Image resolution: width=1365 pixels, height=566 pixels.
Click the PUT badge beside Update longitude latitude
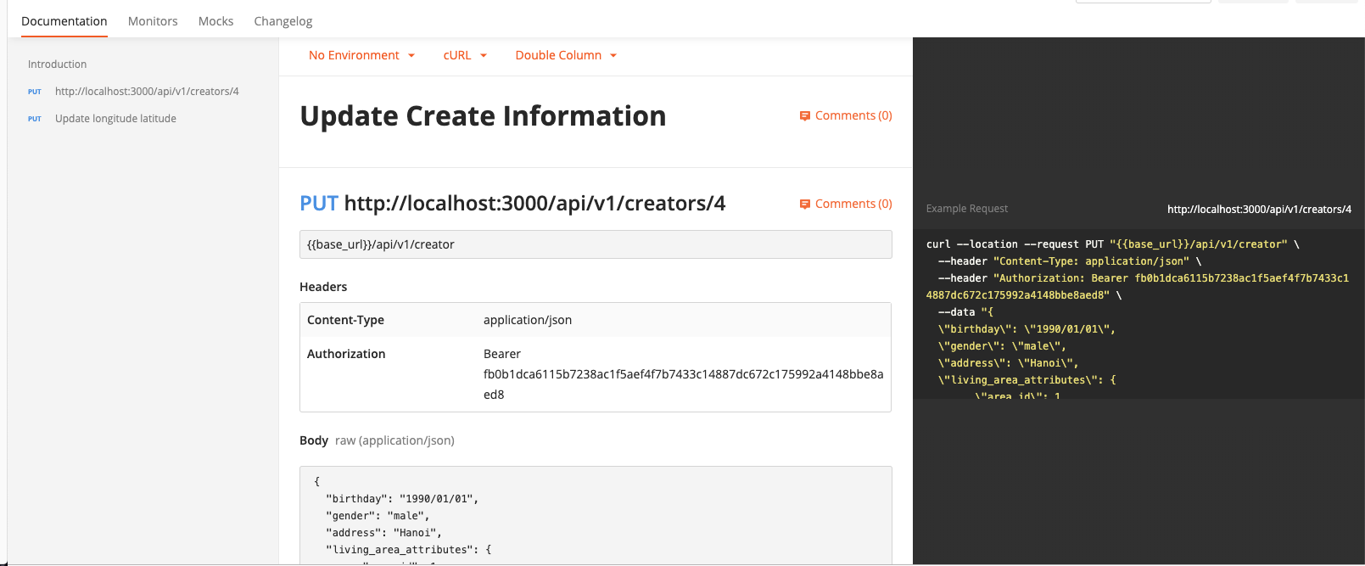tap(35, 119)
